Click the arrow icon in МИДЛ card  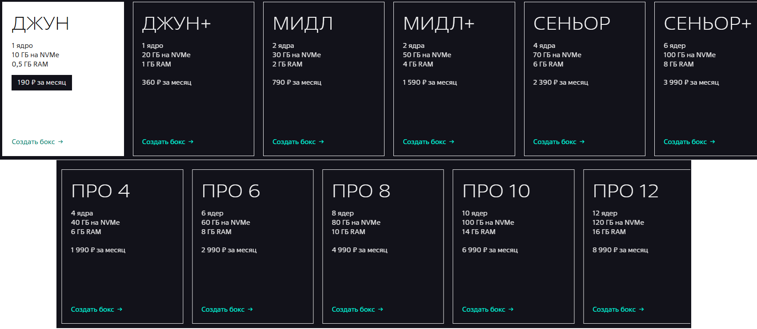(x=321, y=142)
